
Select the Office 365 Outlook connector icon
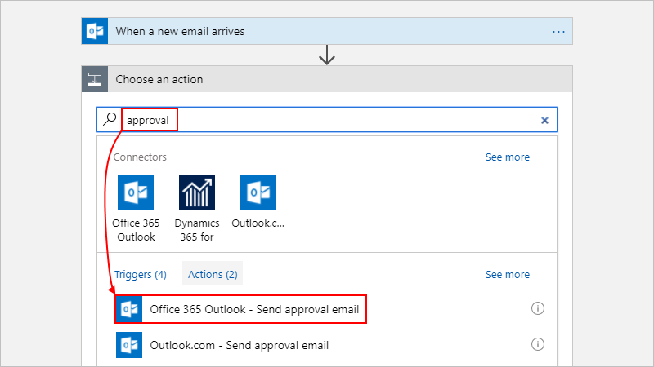136,192
